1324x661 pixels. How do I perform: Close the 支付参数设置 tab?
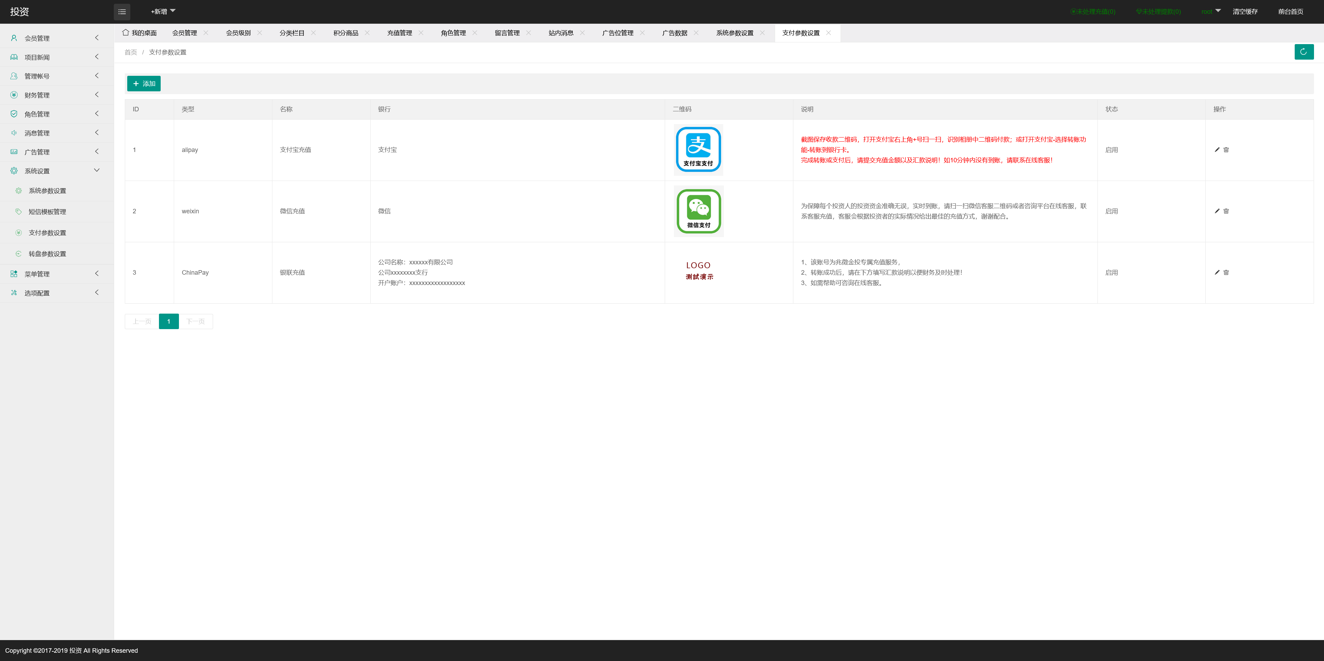[x=829, y=33]
